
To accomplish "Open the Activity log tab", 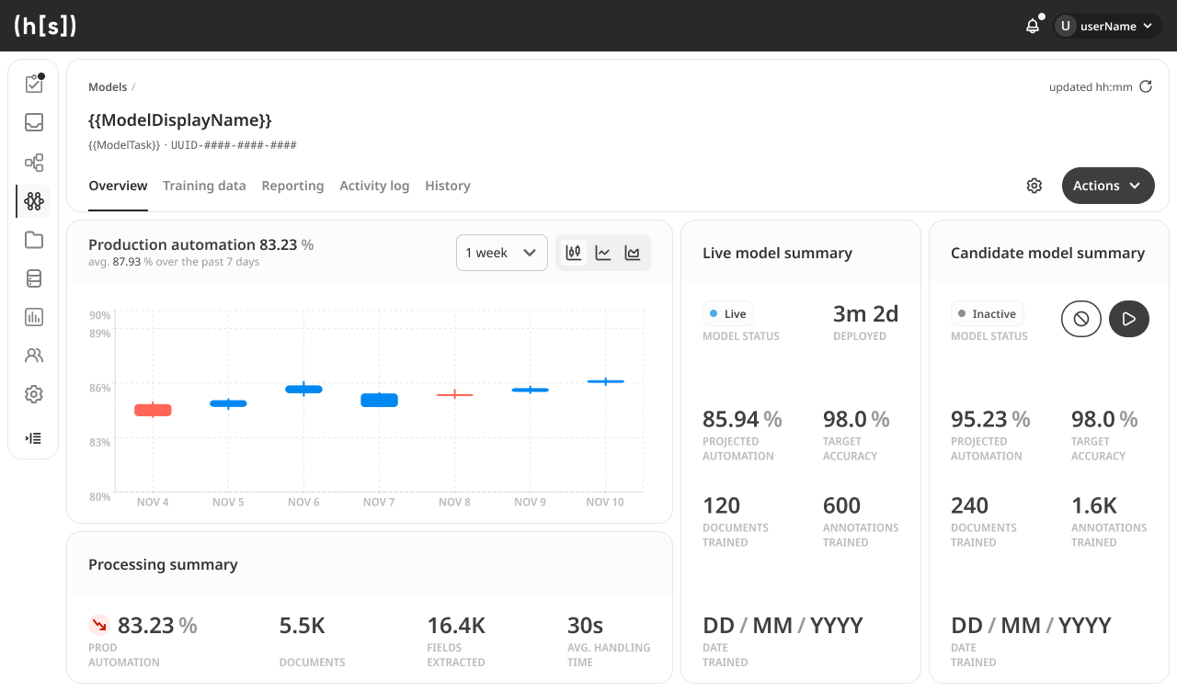I will point(374,186).
